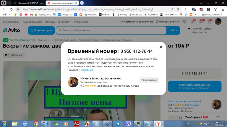The image size is (227, 127).
Task: Click Разместить объявление
Action: click(137, 22)
